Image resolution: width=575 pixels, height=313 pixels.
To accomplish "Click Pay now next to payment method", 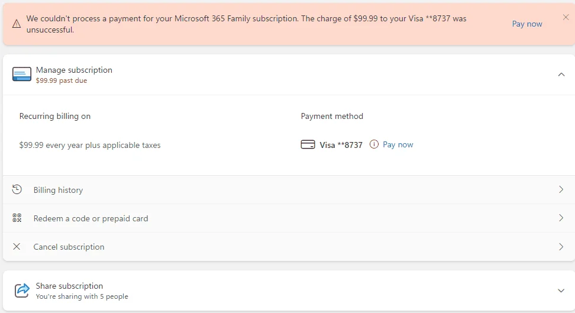I will (x=398, y=144).
